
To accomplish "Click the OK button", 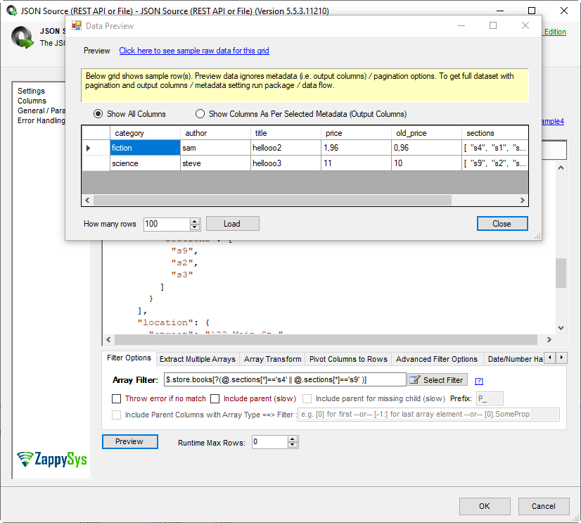I will pos(485,506).
